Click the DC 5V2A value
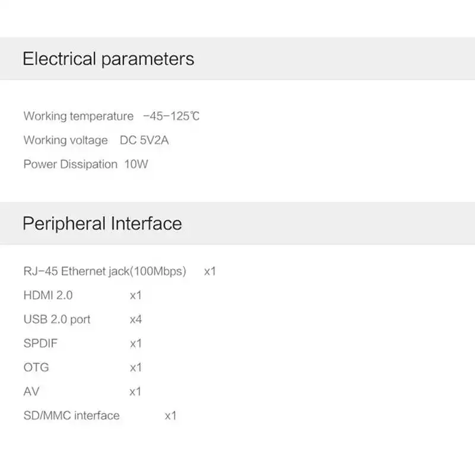The image size is (475, 475). pyautogui.click(x=144, y=140)
